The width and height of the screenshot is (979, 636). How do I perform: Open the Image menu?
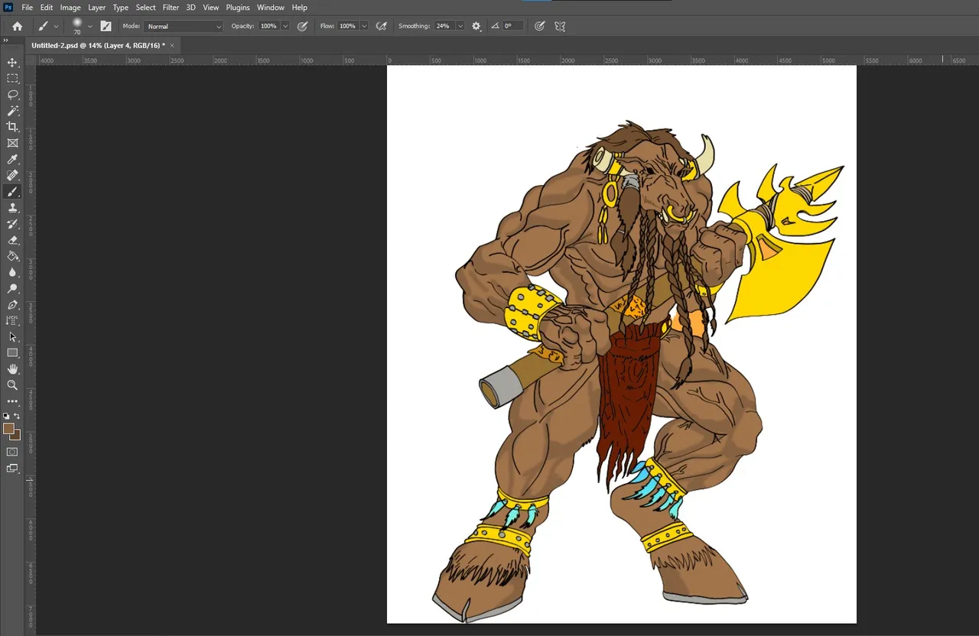pyautogui.click(x=70, y=8)
